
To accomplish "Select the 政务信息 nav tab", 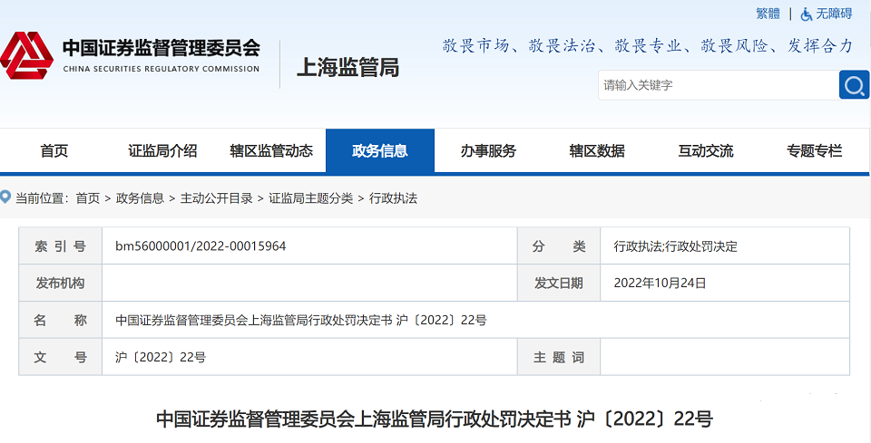I will pyautogui.click(x=380, y=150).
